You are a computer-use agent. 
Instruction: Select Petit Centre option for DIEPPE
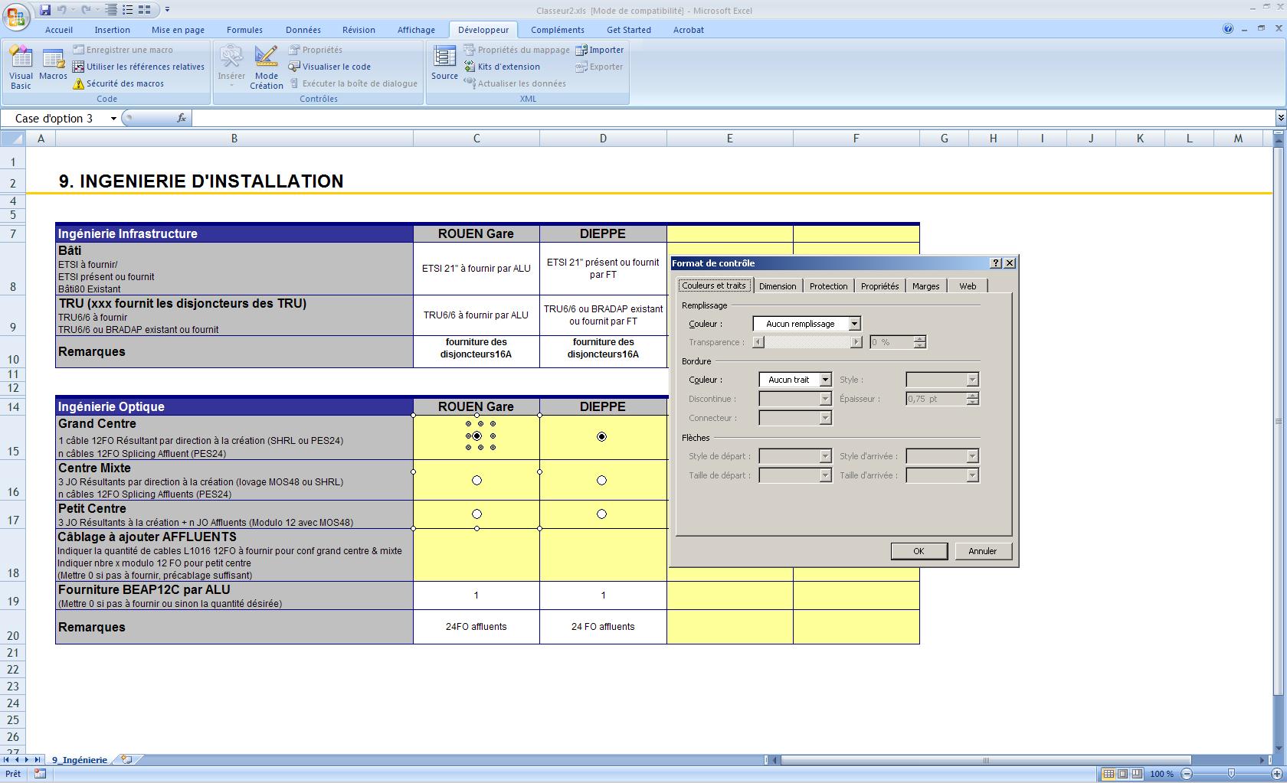[602, 514]
